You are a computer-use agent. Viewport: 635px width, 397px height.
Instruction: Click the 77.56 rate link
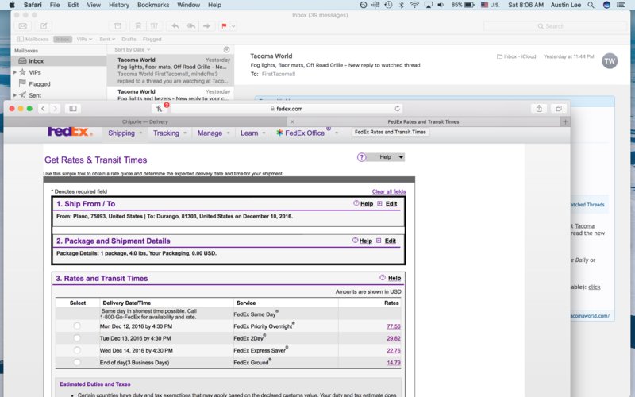(393, 326)
